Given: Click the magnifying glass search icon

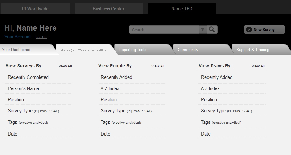Looking at the screenshot, I should (x=212, y=29).
